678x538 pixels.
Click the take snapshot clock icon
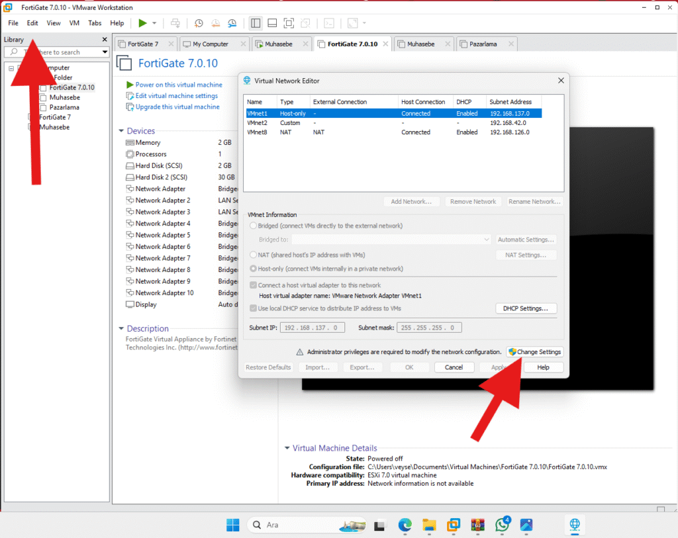199,23
